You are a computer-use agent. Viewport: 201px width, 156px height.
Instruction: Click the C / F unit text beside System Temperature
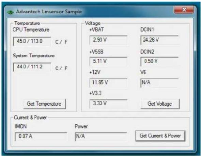[61, 68]
